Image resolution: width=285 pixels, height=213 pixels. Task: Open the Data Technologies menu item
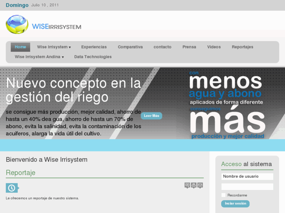93,57
